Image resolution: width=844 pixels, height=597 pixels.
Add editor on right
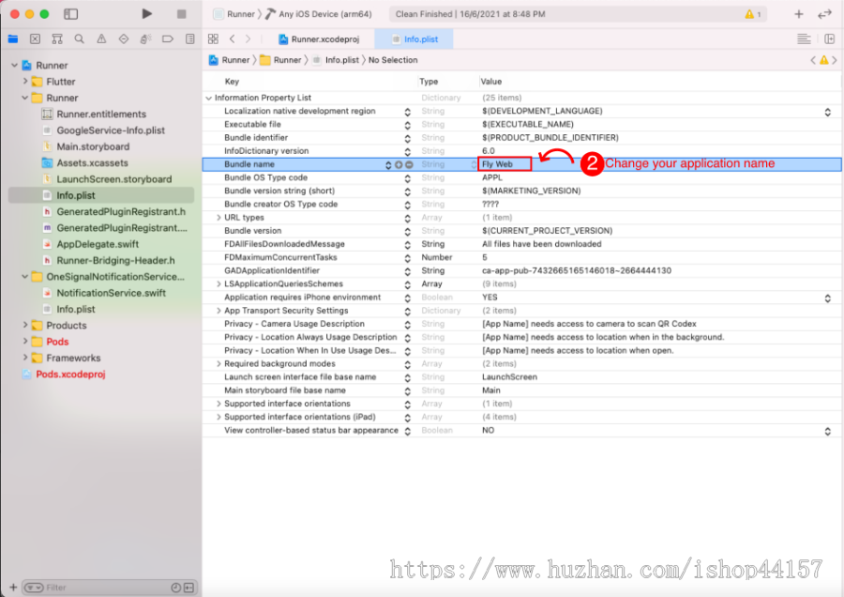coord(829,38)
